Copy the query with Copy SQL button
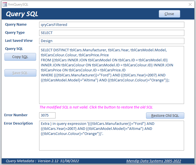 (20, 57)
